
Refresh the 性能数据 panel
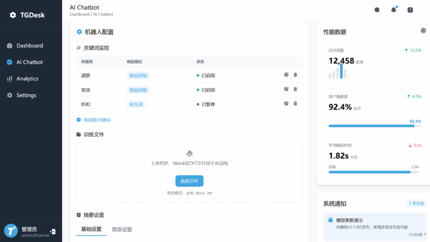[x=423, y=31]
